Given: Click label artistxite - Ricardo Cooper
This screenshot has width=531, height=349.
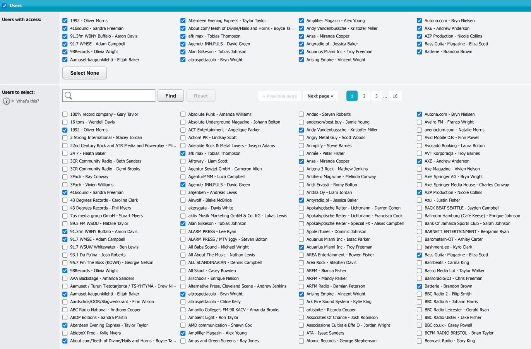Looking at the screenshot, I should point(331,310).
